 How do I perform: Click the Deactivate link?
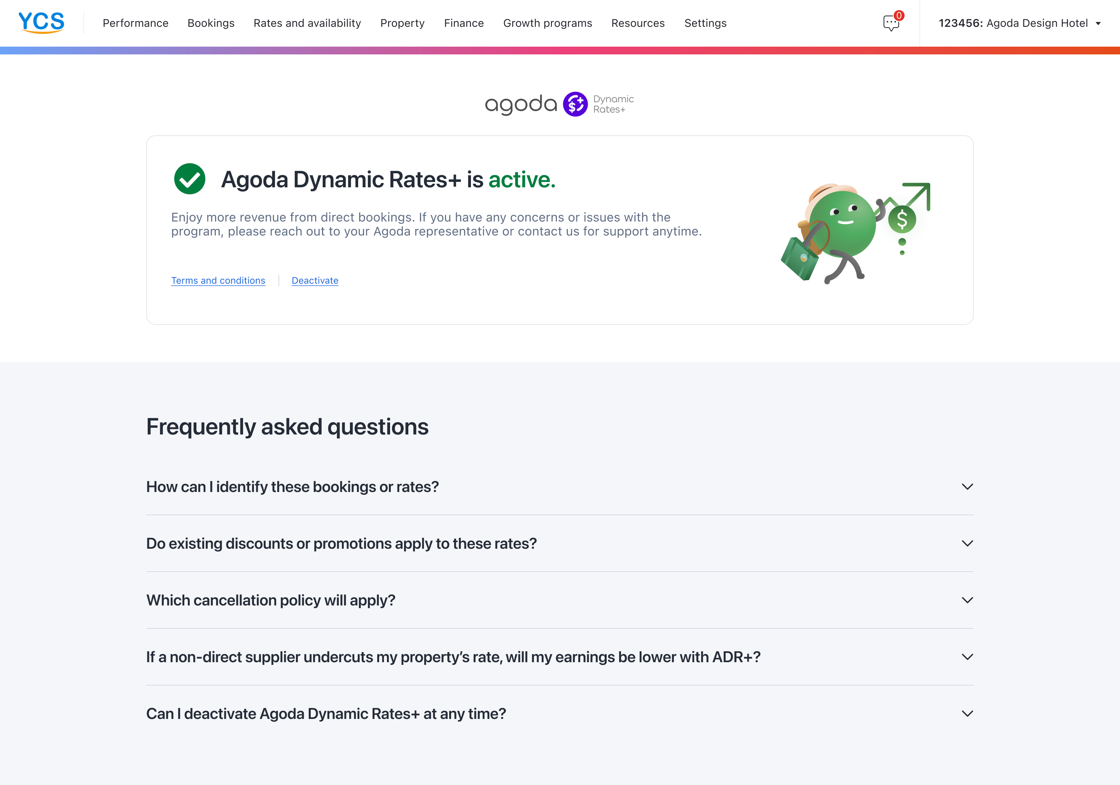click(315, 280)
